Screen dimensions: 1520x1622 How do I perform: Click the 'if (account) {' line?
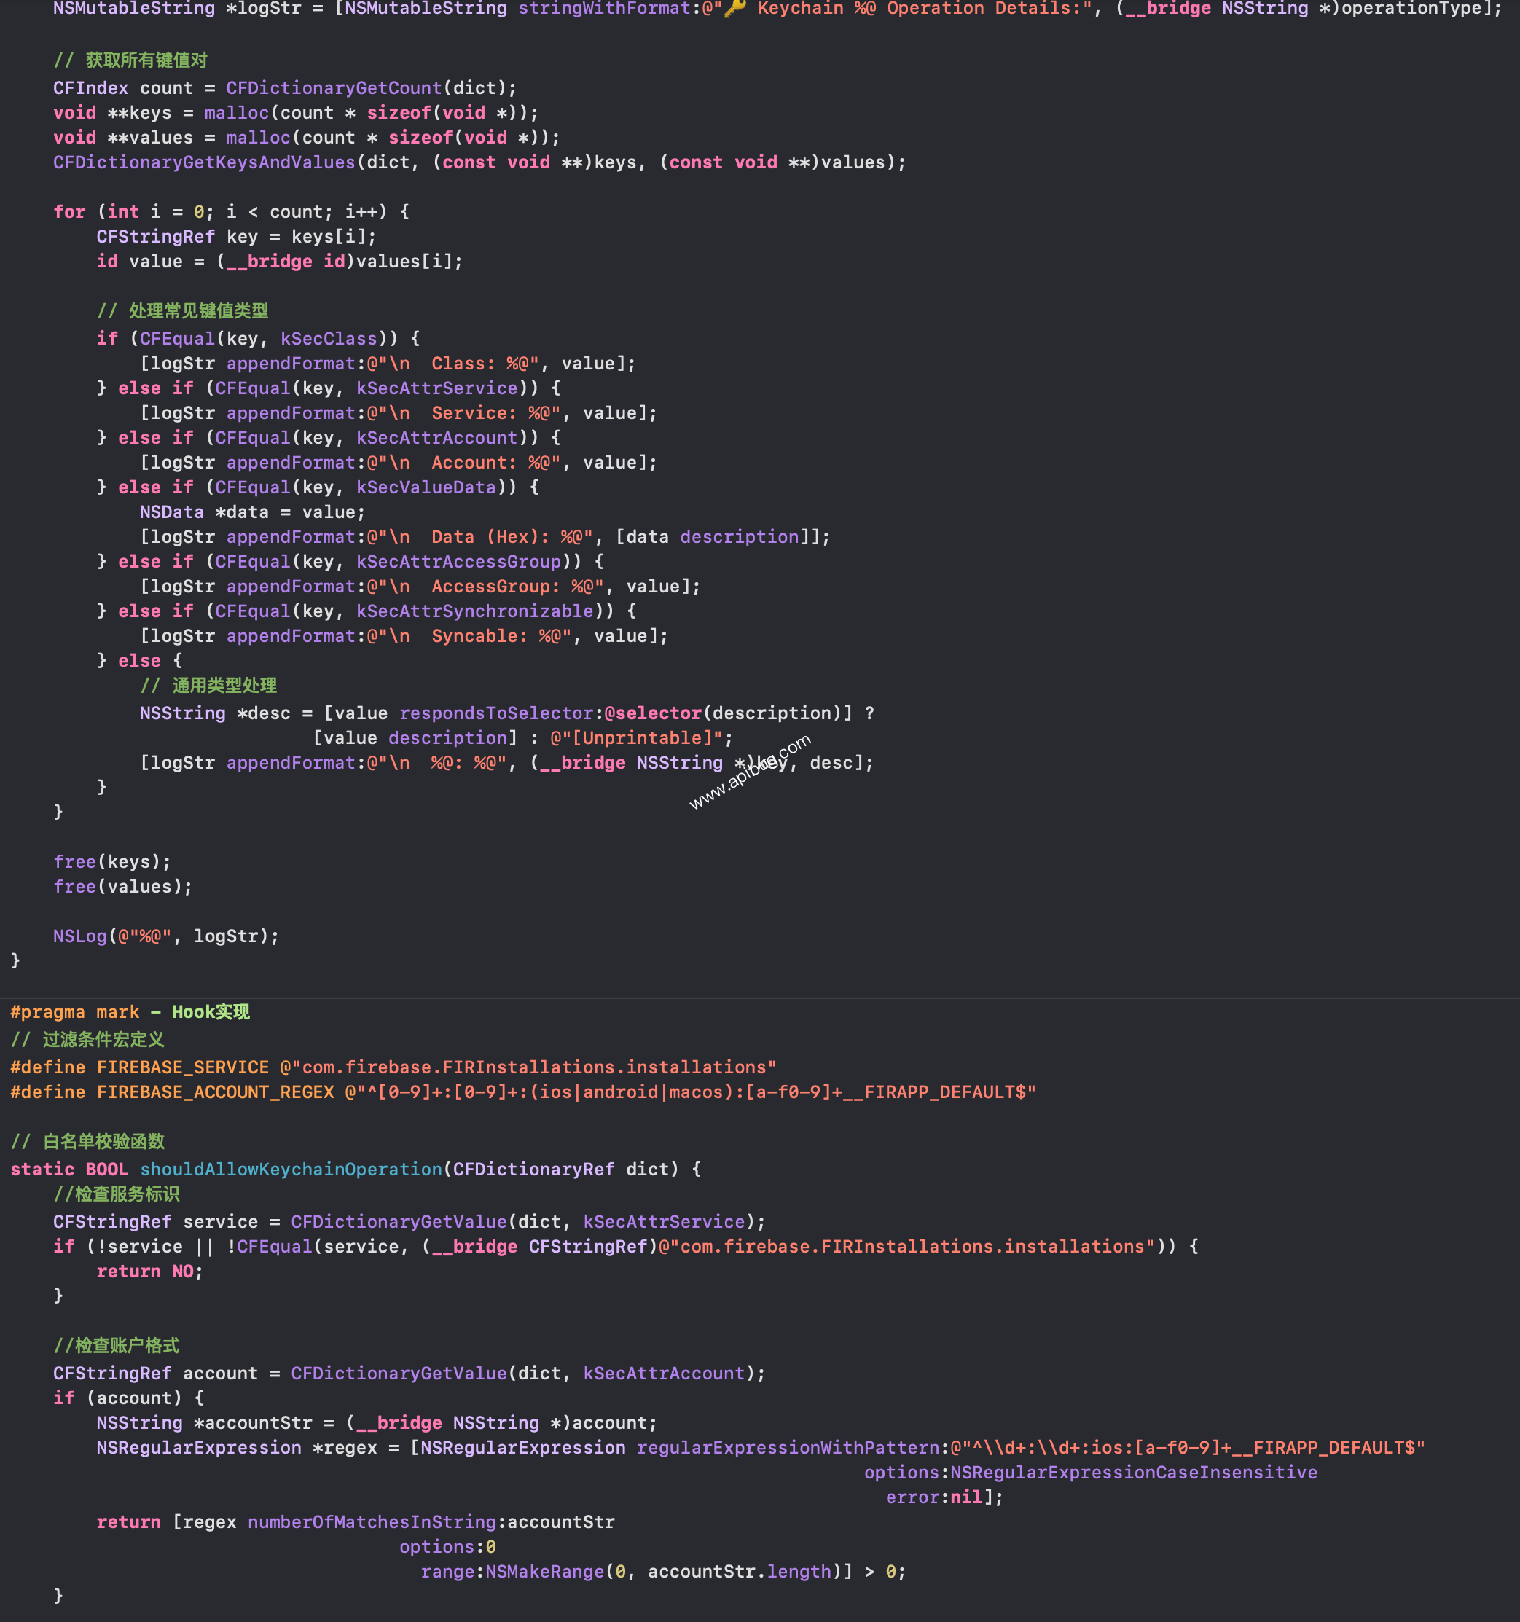(129, 1398)
